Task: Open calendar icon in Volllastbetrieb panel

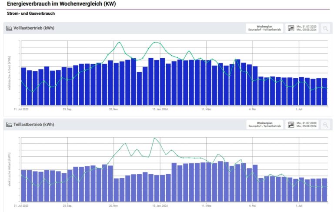Action: [x=291, y=28]
